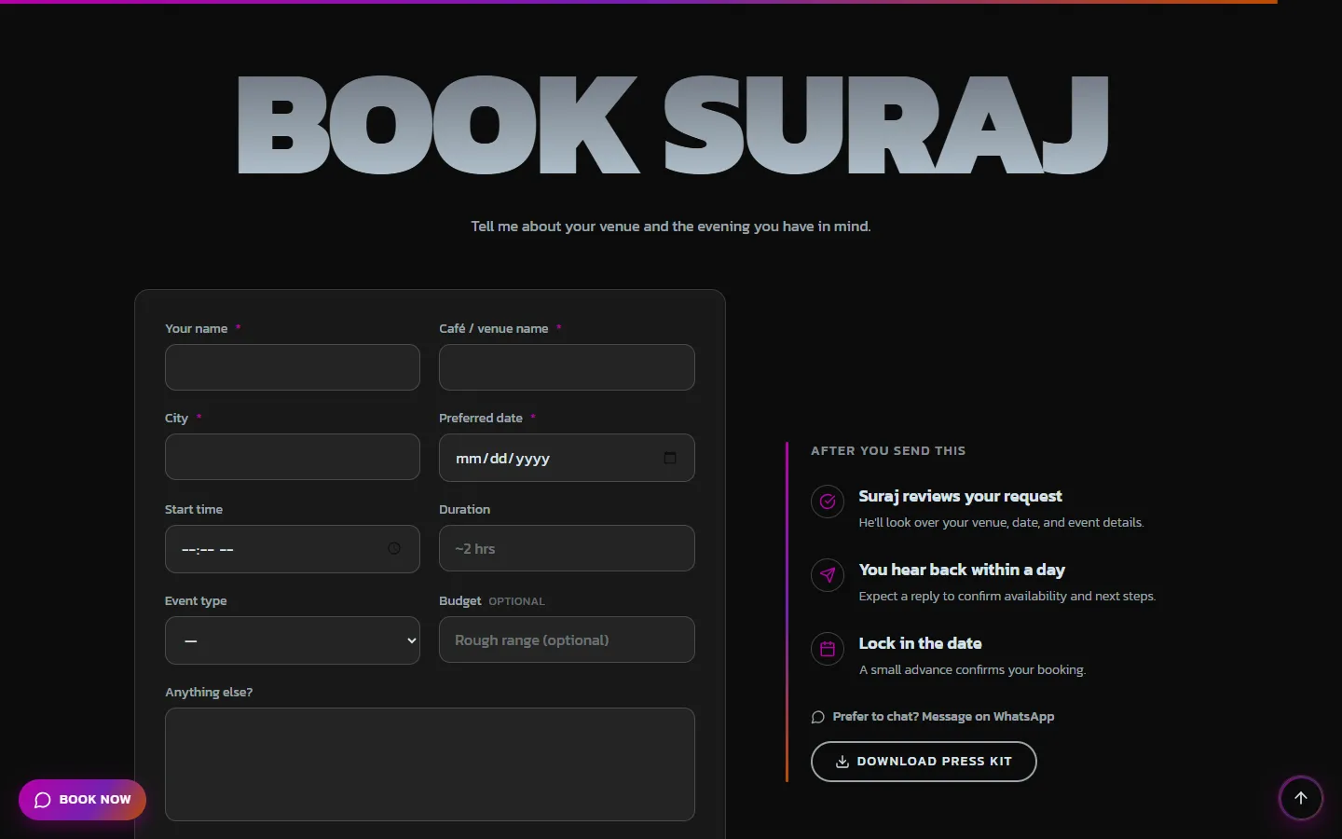
Task: Select the City text field
Action: click(x=293, y=457)
